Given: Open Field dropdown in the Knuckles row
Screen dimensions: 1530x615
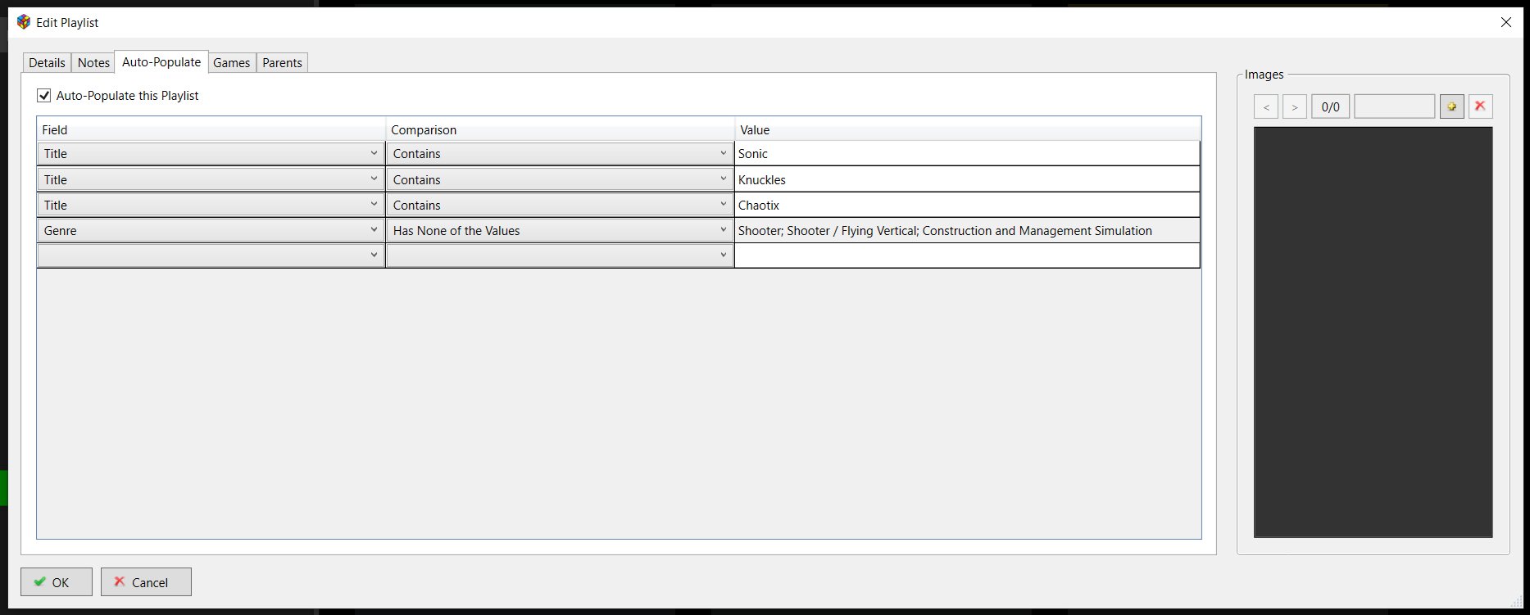Looking at the screenshot, I should click(x=211, y=179).
